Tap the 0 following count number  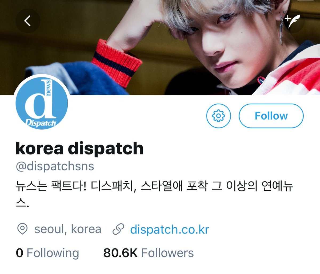(19, 253)
